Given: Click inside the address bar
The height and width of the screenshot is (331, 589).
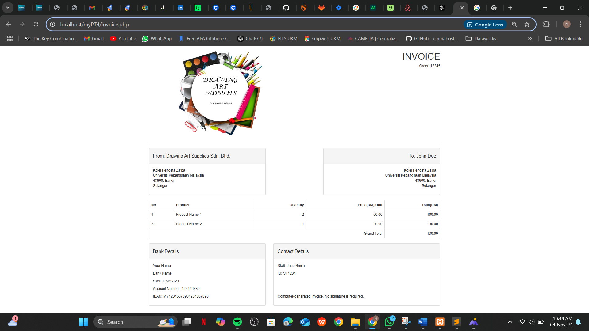Looking at the screenshot, I should [x=215, y=24].
